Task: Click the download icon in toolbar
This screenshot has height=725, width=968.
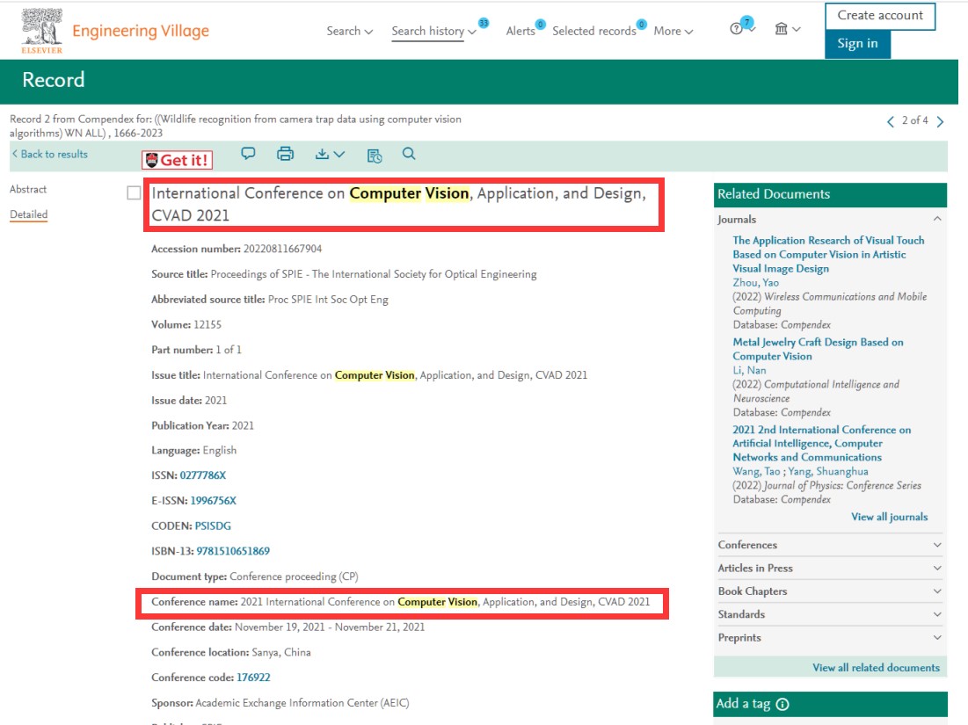Action: coord(322,155)
